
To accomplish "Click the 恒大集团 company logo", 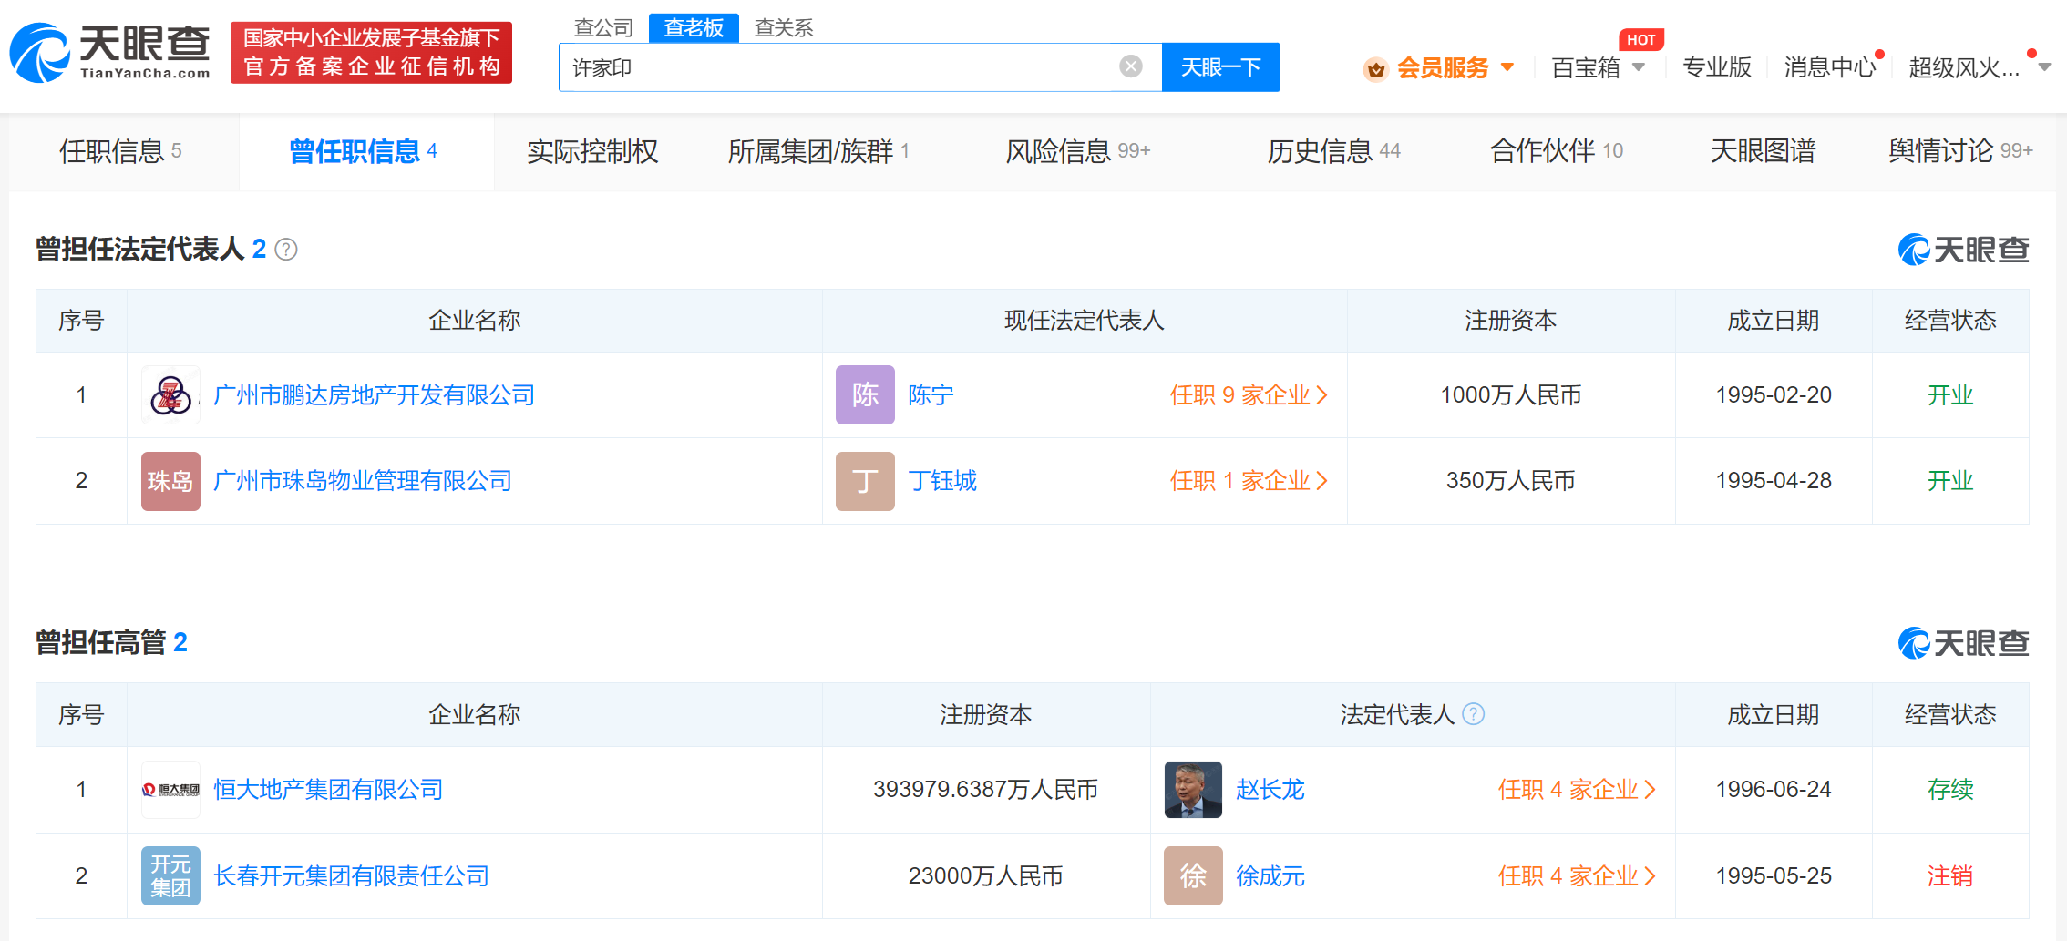I will click(x=170, y=790).
